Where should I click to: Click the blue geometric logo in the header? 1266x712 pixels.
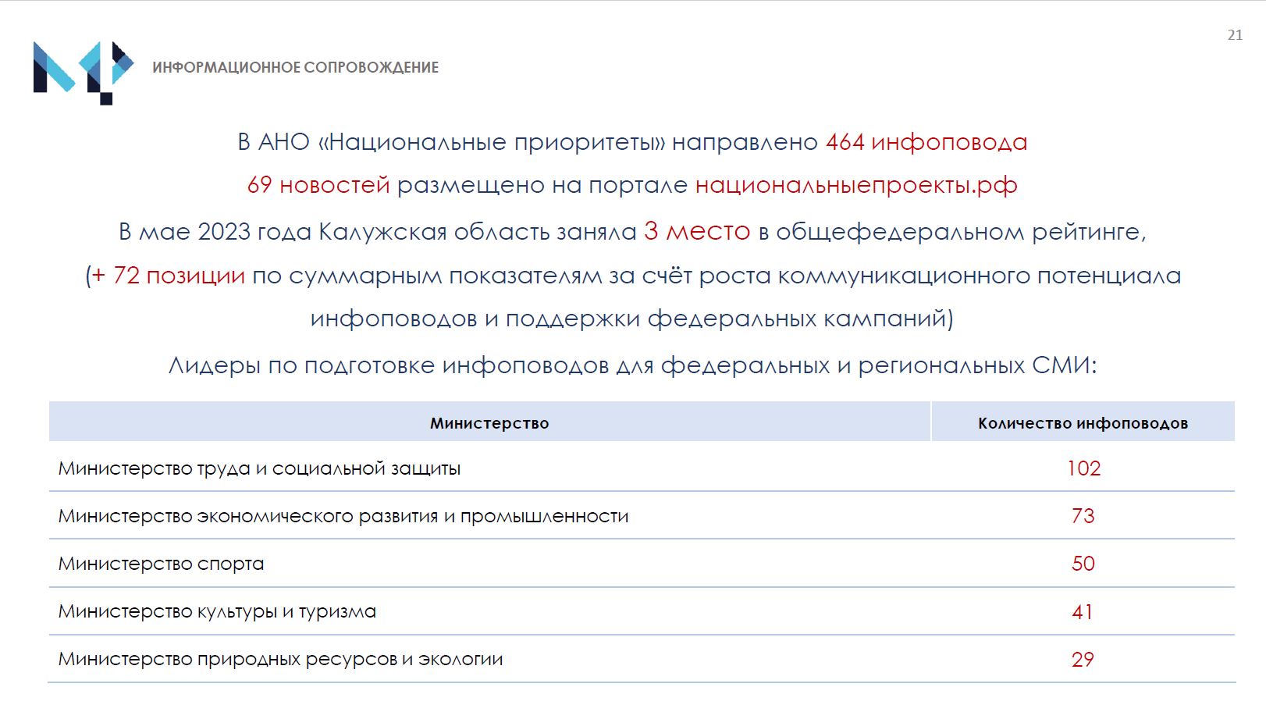click(84, 73)
